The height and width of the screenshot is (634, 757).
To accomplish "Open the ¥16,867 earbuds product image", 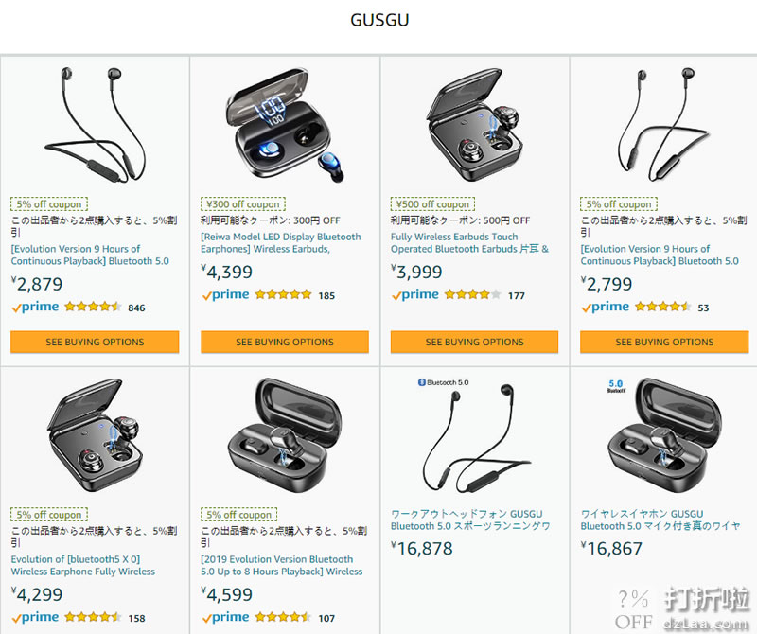I will [664, 435].
